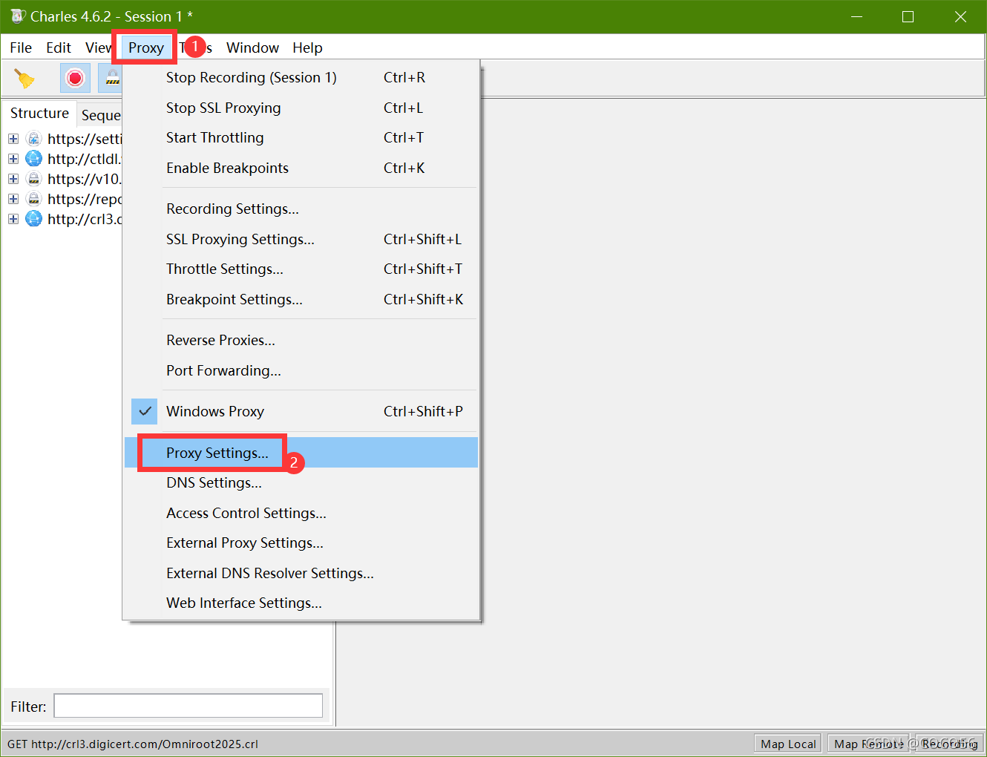Click the padlock site icon beside https://settings
Screen dimensions: 987x757
[33, 138]
